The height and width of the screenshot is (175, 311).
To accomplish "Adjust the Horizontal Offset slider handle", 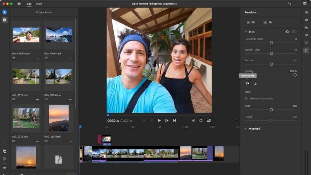I will [x=271, y=43].
